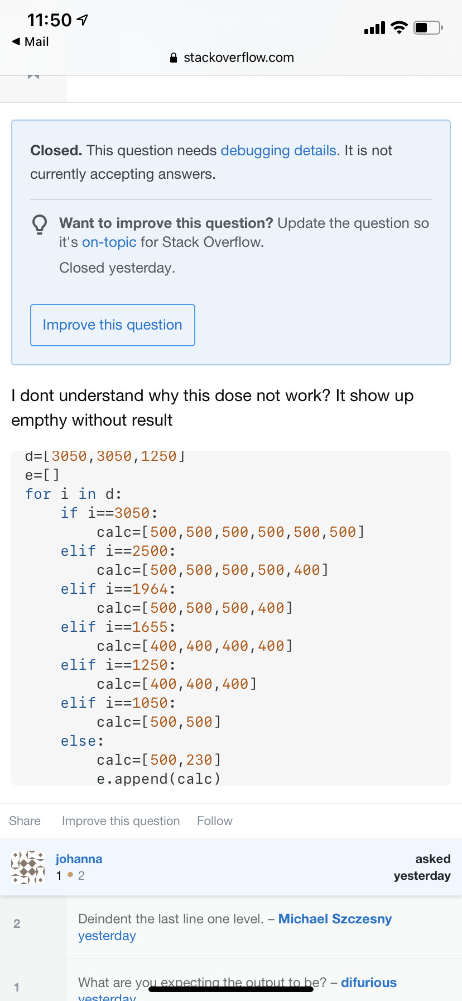This screenshot has width=462, height=1001.
Task: Open the debugging details link
Action: point(278,150)
